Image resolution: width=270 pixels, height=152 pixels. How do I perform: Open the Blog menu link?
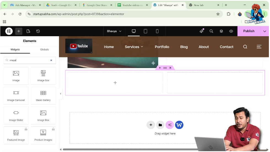(184, 47)
